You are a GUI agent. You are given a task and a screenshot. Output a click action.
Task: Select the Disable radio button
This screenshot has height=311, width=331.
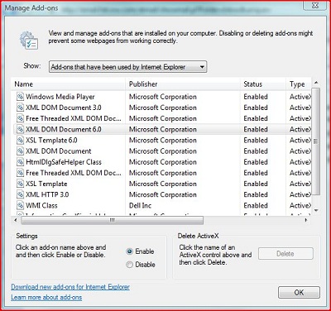click(x=129, y=265)
